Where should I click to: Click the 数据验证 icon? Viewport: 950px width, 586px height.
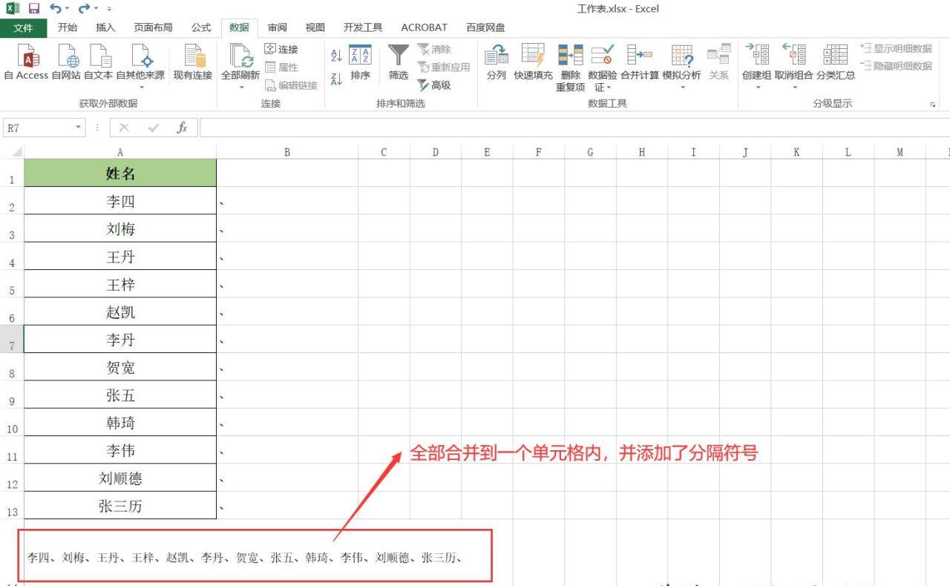[602, 56]
